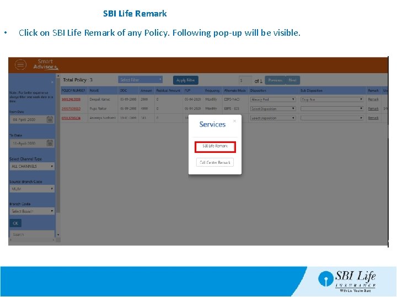Close the left filter sidebar with its X
Viewport: 397px width, 297px height.
point(52,82)
